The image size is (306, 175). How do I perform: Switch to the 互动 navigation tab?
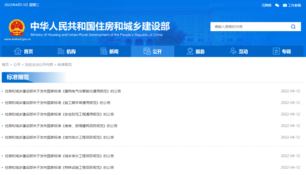pyautogui.click(x=239, y=51)
